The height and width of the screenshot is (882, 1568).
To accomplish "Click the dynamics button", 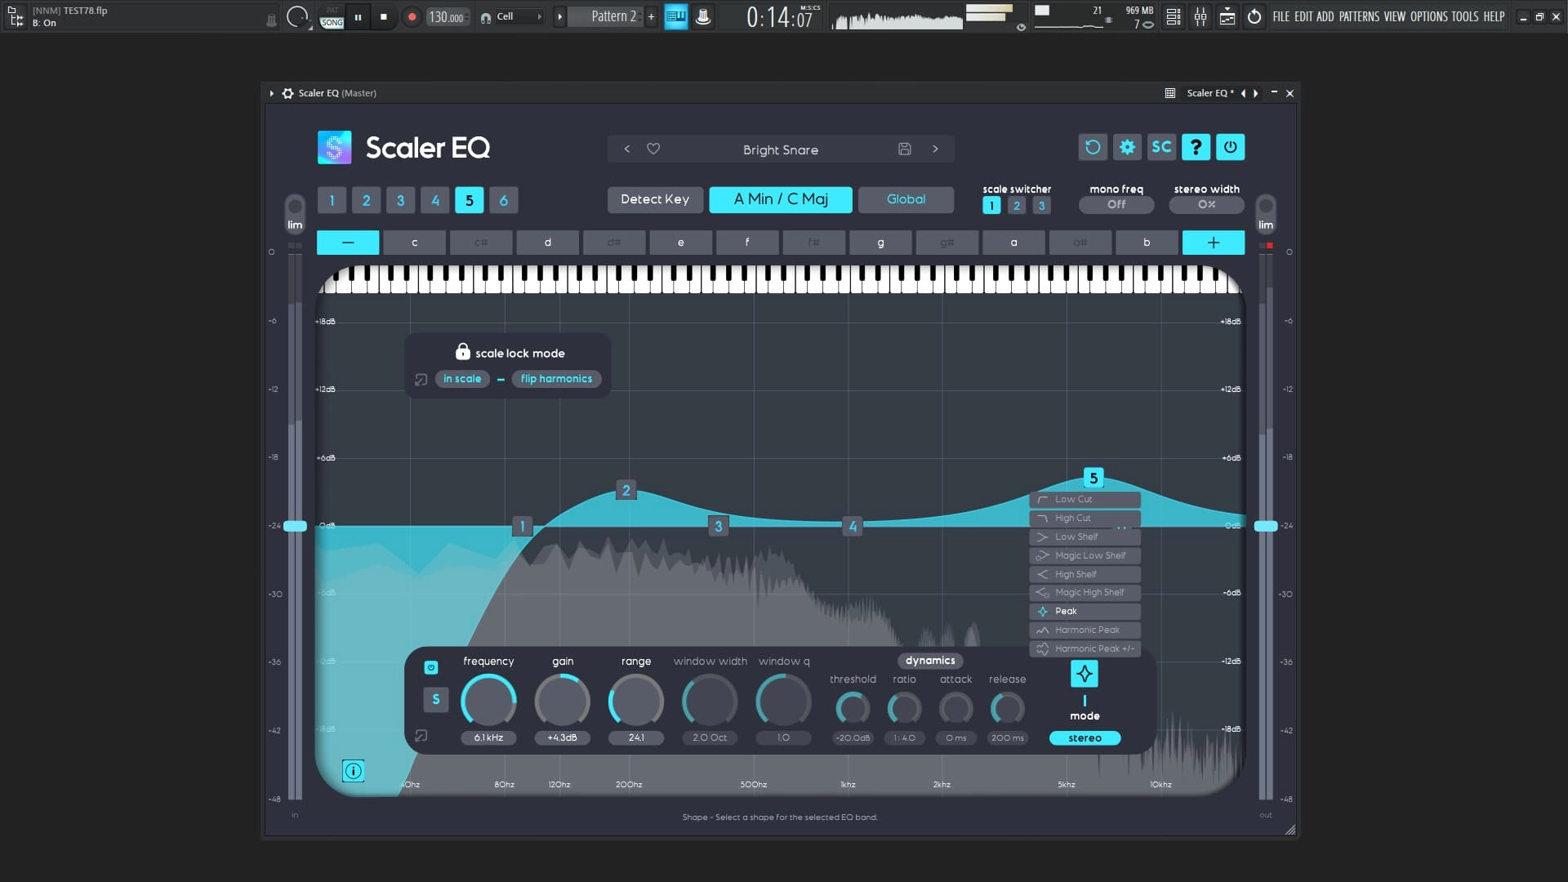I will pos(930,661).
